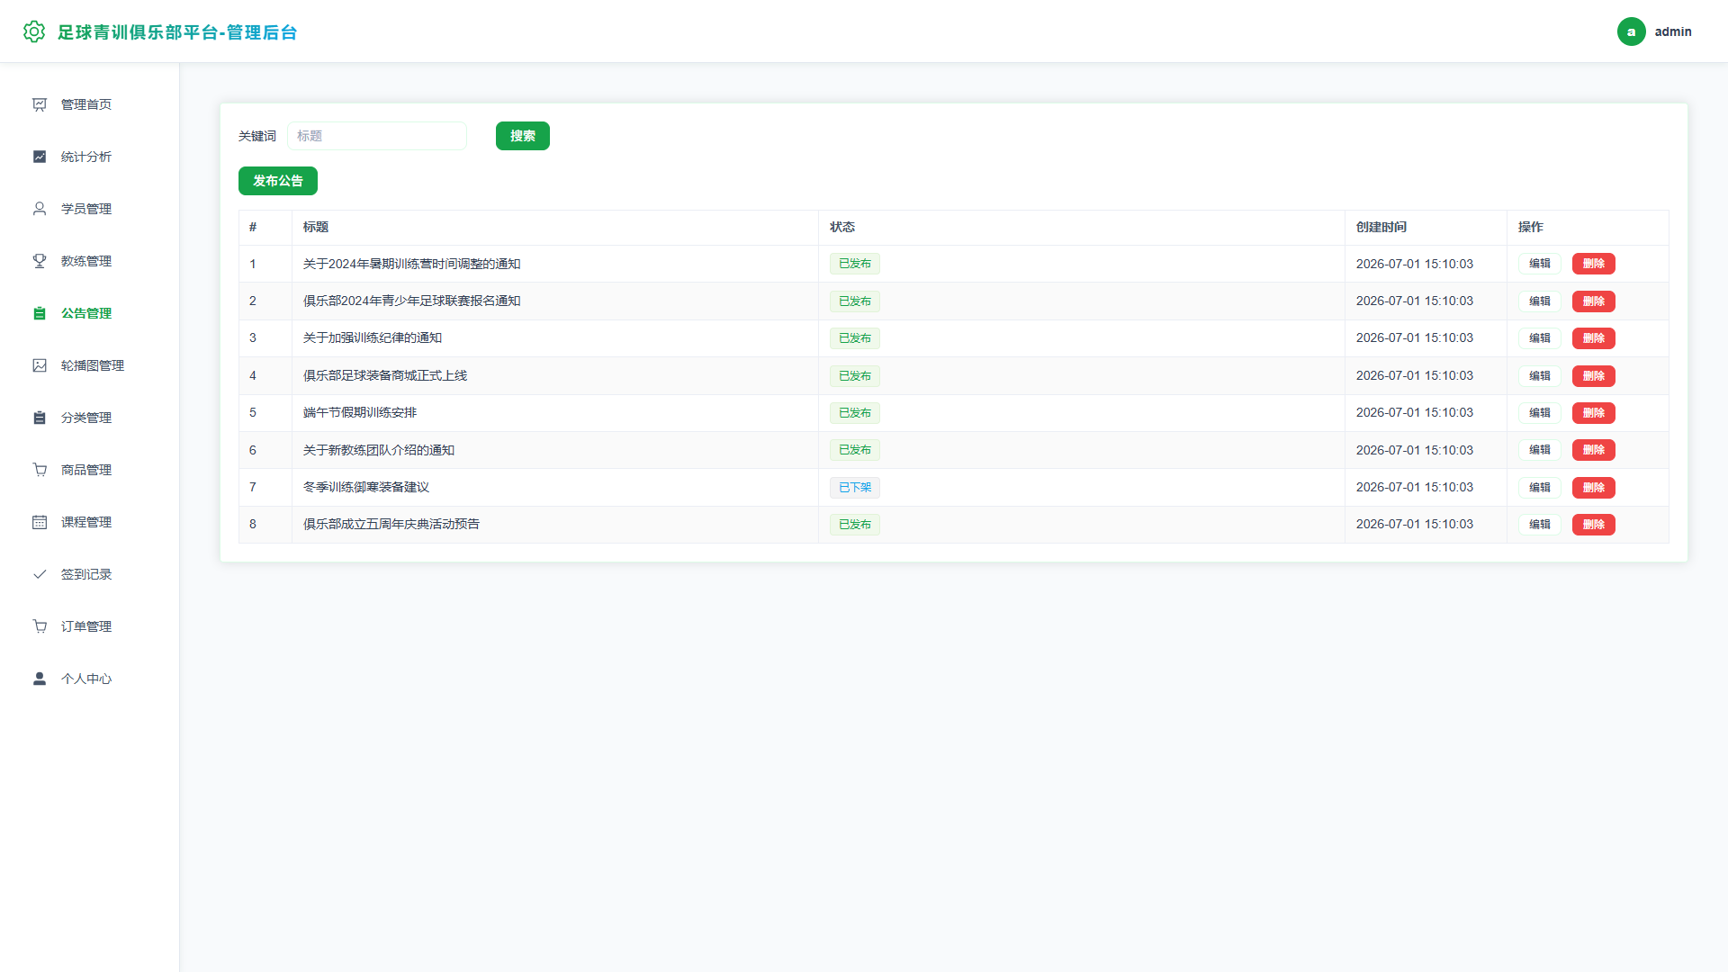This screenshot has width=1728, height=972.
Task: Delete 俱乐部2024年青少年足球联赛报名通知
Action: tap(1593, 301)
